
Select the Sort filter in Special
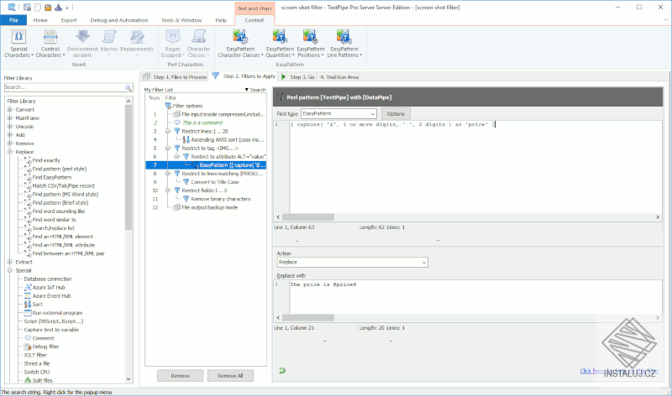pos(33,305)
